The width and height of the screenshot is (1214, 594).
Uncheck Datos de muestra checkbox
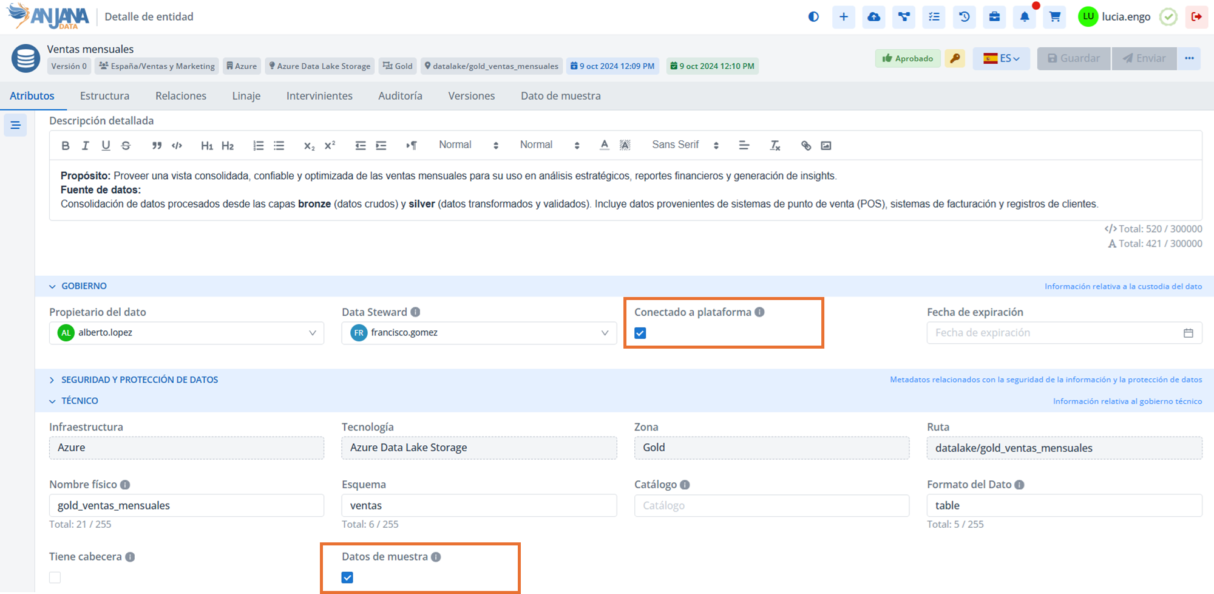(x=347, y=578)
